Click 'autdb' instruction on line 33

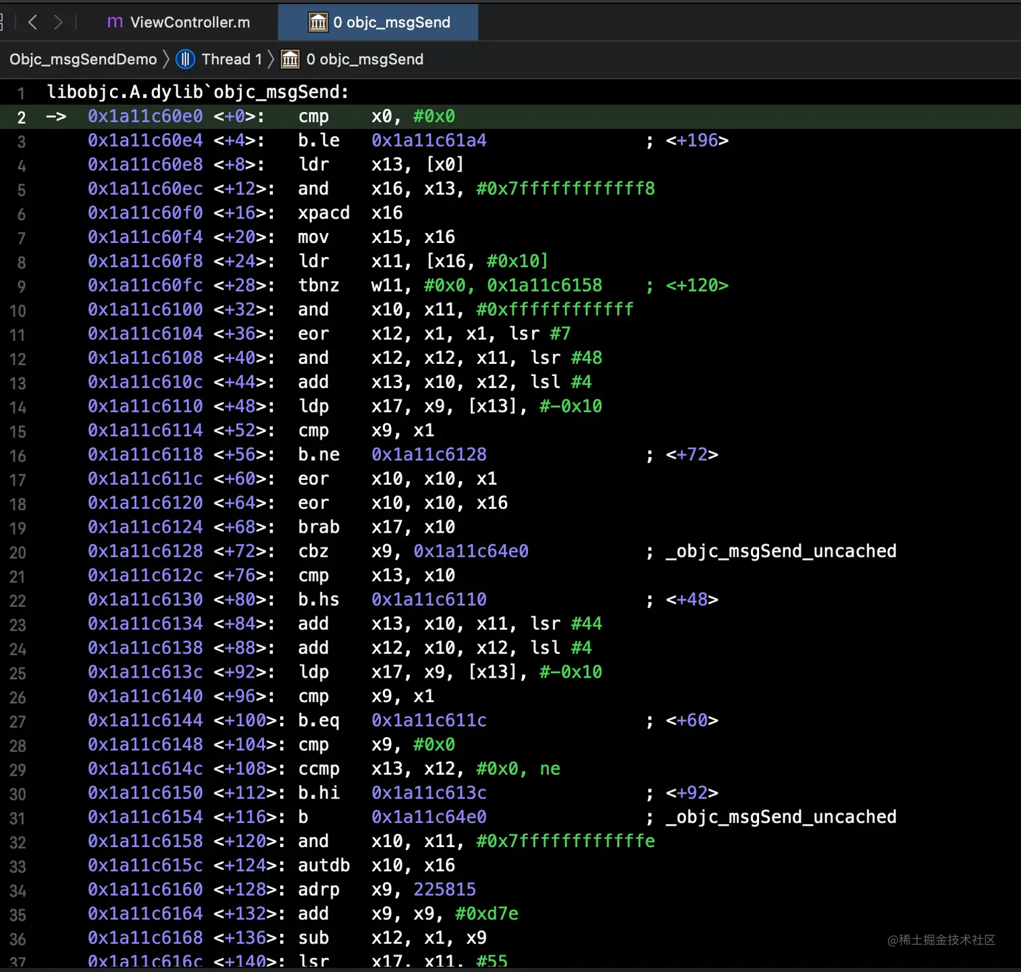[x=324, y=865]
